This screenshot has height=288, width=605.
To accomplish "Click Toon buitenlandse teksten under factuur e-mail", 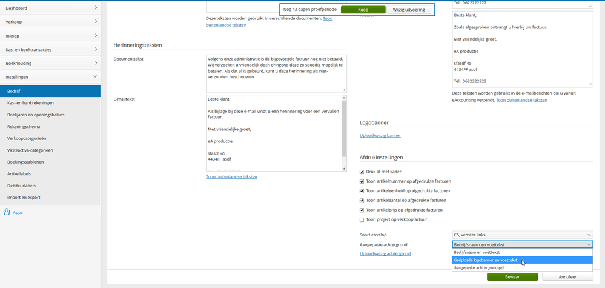I will [521, 100].
